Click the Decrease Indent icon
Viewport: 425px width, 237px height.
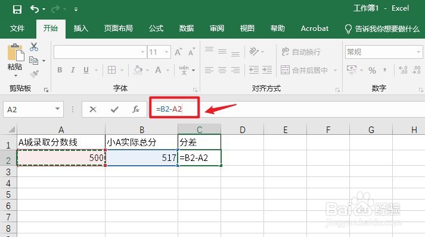click(x=254, y=70)
